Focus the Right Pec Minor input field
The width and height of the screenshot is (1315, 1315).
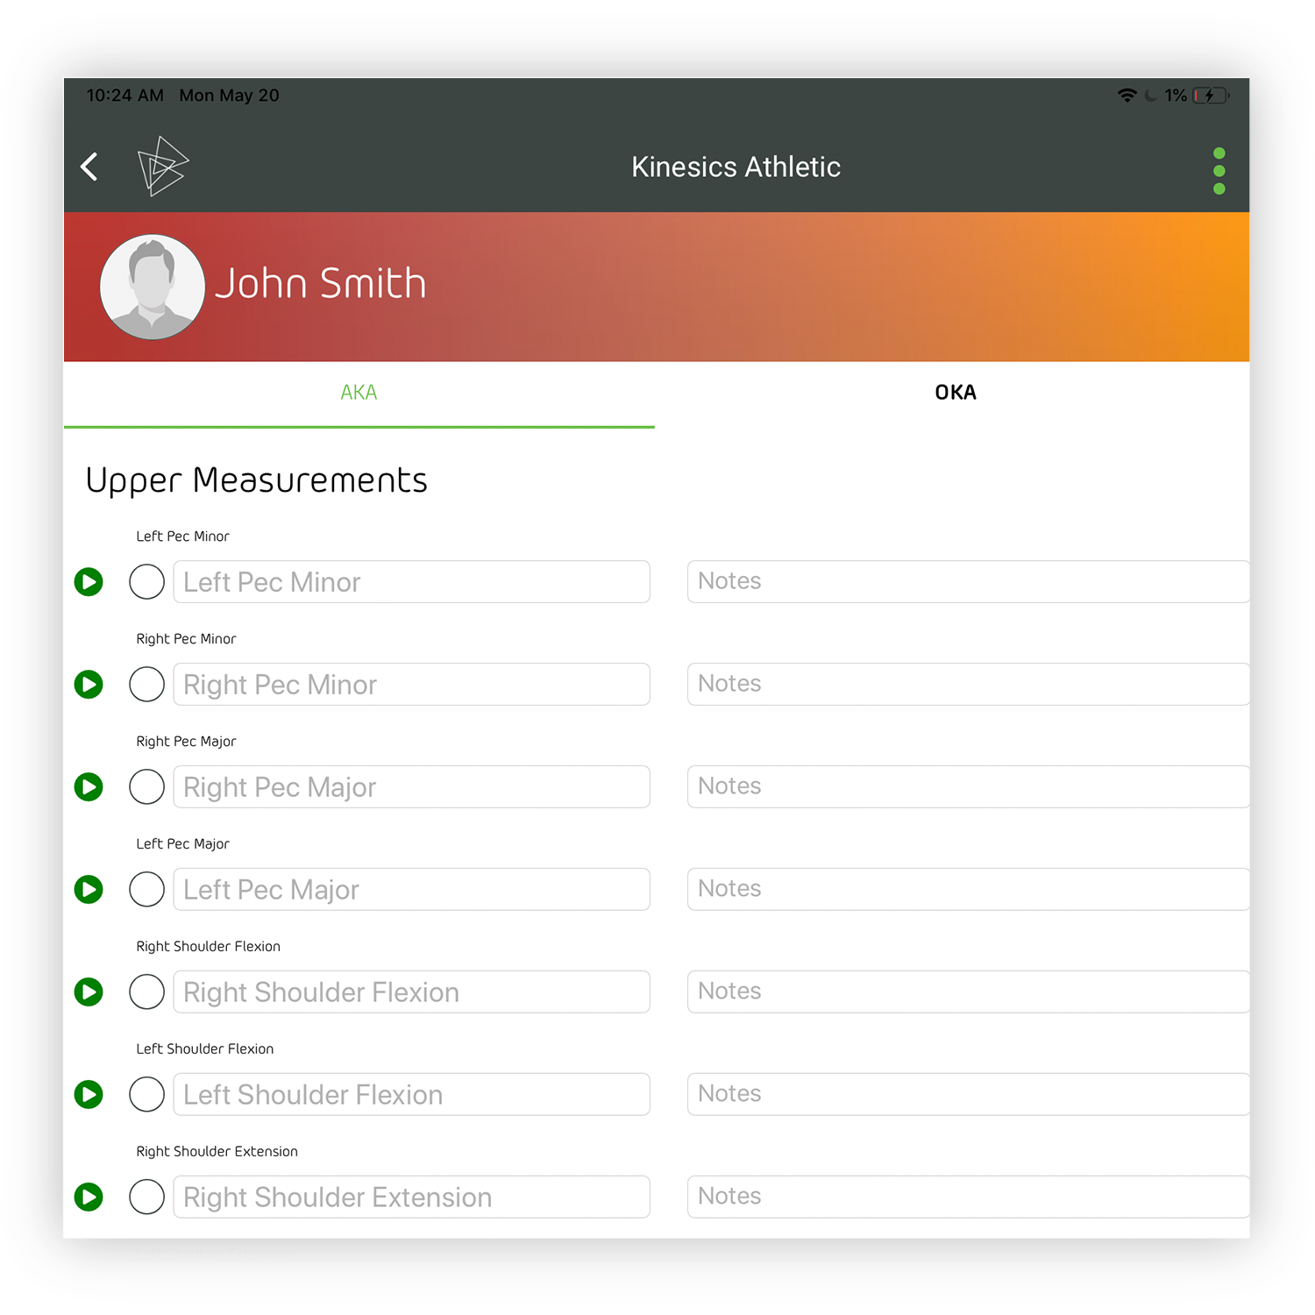pos(411,684)
